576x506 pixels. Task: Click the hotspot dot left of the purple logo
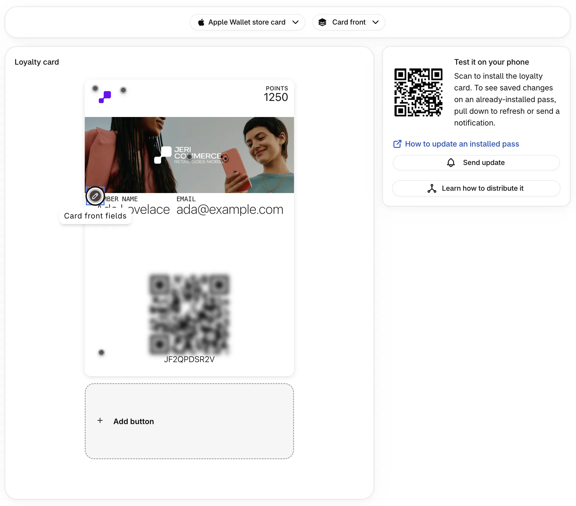coord(95,88)
